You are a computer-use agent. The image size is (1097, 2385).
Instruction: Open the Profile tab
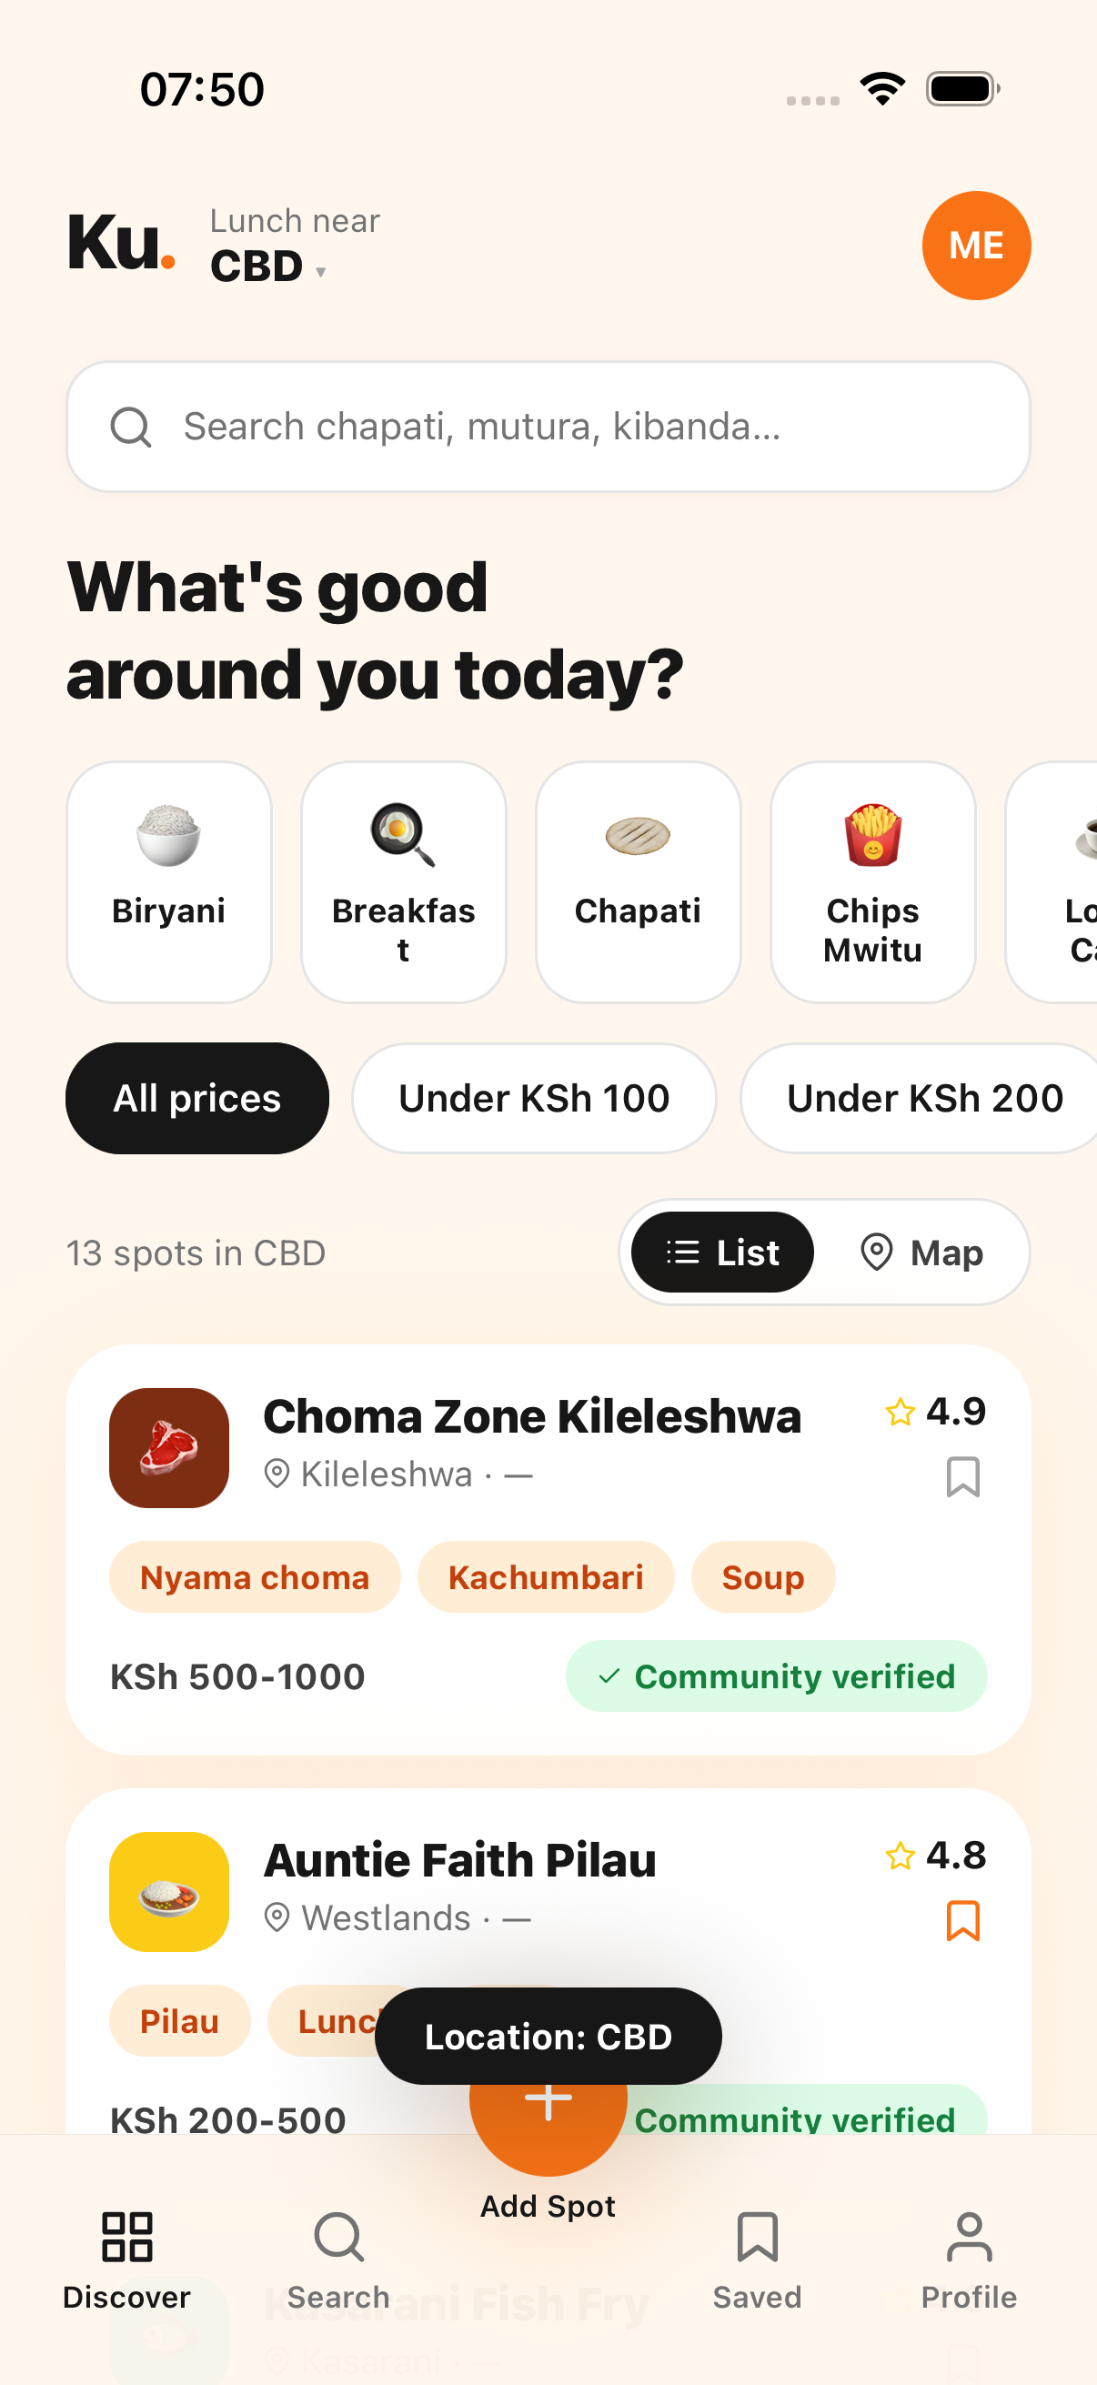[x=969, y=2259]
